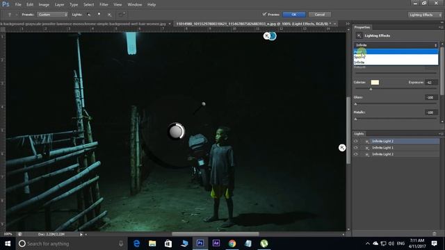Image resolution: width=445 pixels, height=250 pixels.
Task: Open the File menu
Action: [18, 5]
